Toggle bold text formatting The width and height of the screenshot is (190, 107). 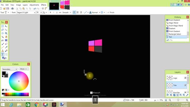(50, 12)
